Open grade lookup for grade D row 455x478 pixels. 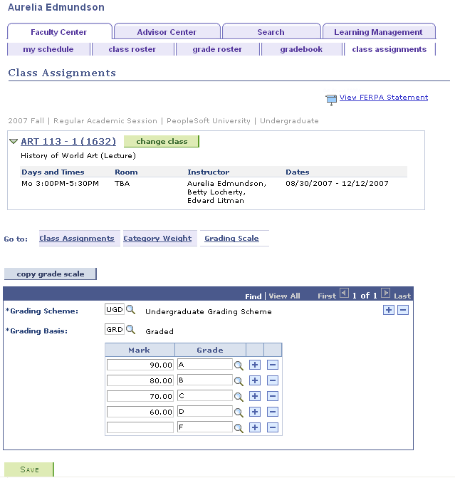(239, 412)
